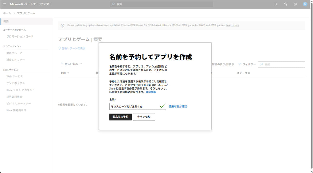This screenshot has width=313, height=173.
Task: Click the 名前 text field in dialog
Action: (x=137, y=106)
